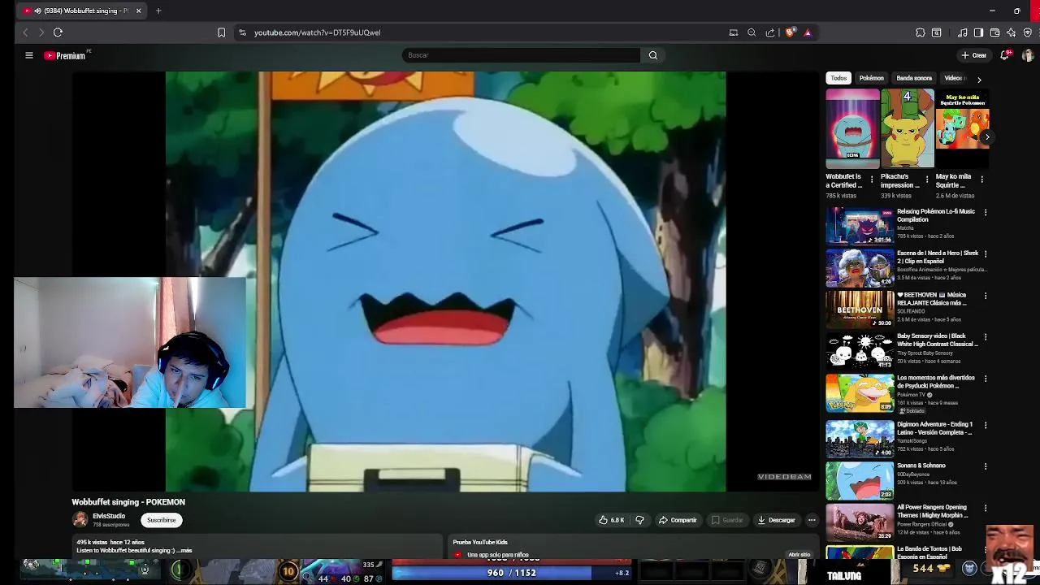Open a new browser tab with plus
Image resolution: width=1040 pixels, height=585 pixels.
158,11
